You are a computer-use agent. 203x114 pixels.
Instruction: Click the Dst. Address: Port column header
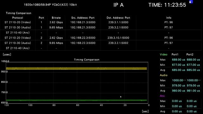pyautogui.click(x=118, y=18)
